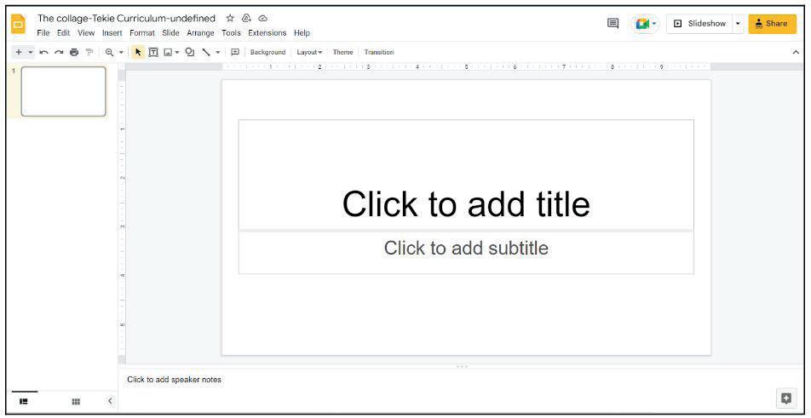Click the presentation title to rename
The height and width of the screenshot is (418, 811).
[x=126, y=18]
